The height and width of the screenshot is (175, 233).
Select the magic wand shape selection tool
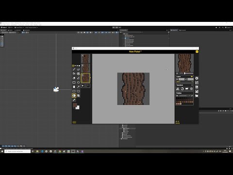[79, 87]
